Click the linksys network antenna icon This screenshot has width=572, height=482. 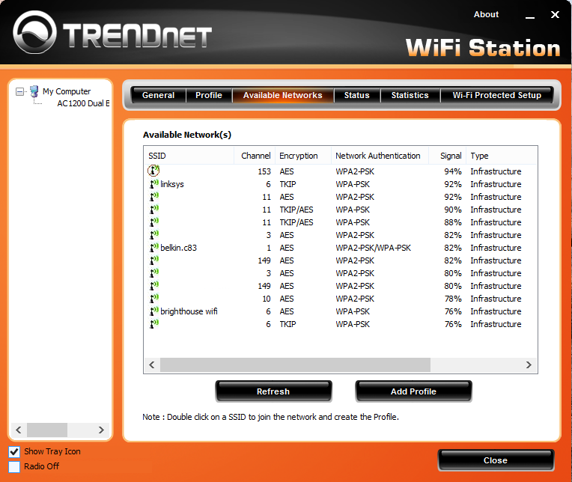pyautogui.click(x=154, y=184)
